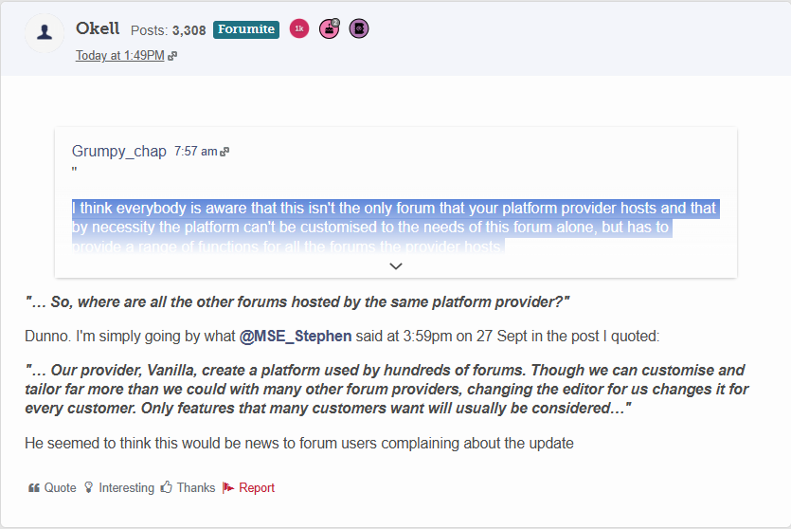Click the pink 1k posts badge
The width and height of the screenshot is (791, 529).
tap(299, 29)
